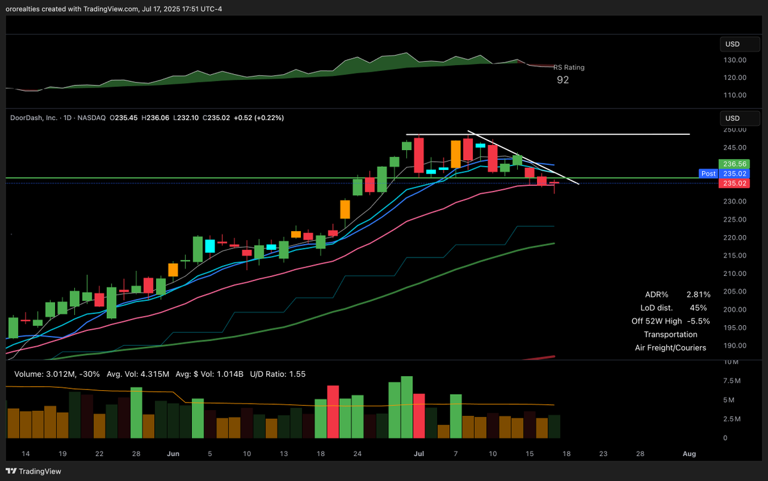Select the white horizontal resistance line near 248
Image resolution: width=768 pixels, height=481 pixels.
click(548, 134)
